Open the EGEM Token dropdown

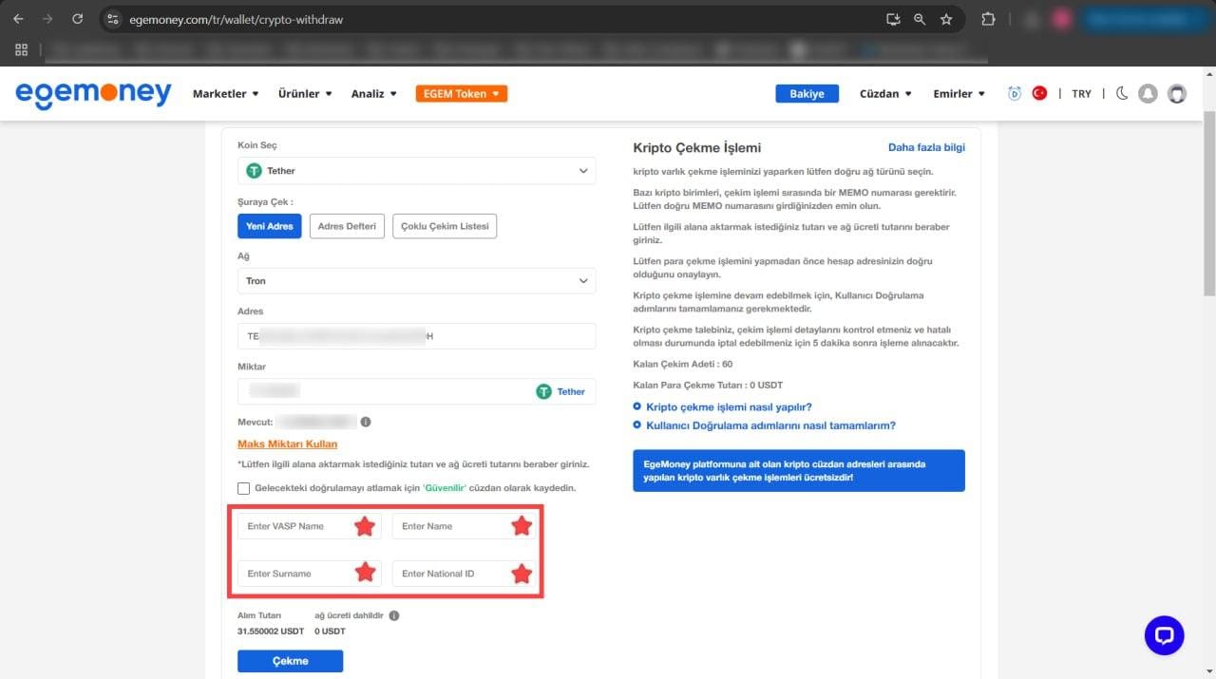tap(462, 93)
